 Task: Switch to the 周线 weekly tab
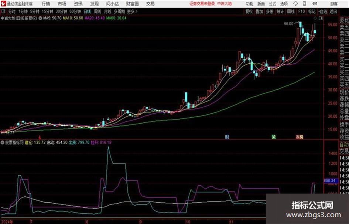click(97, 11)
